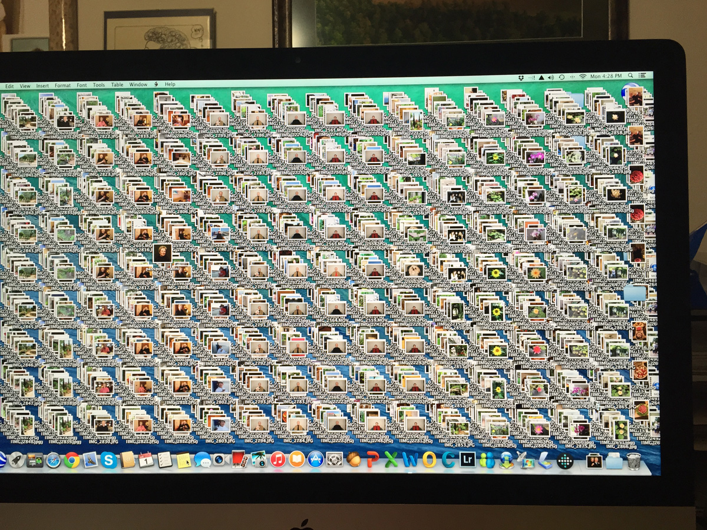
Task: Open Messages speech bubble icon in Dock
Action: (x=202, y=459)
